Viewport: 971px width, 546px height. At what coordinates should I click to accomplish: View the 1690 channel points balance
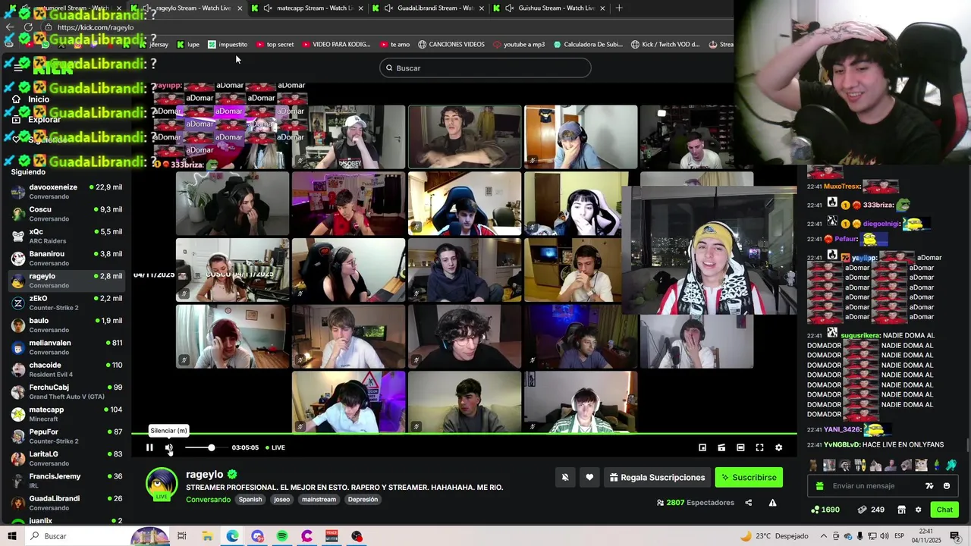825,510
